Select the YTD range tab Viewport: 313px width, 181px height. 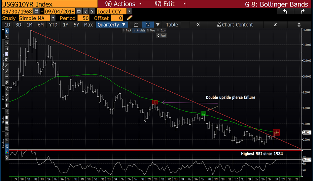(x=53, y=25)
